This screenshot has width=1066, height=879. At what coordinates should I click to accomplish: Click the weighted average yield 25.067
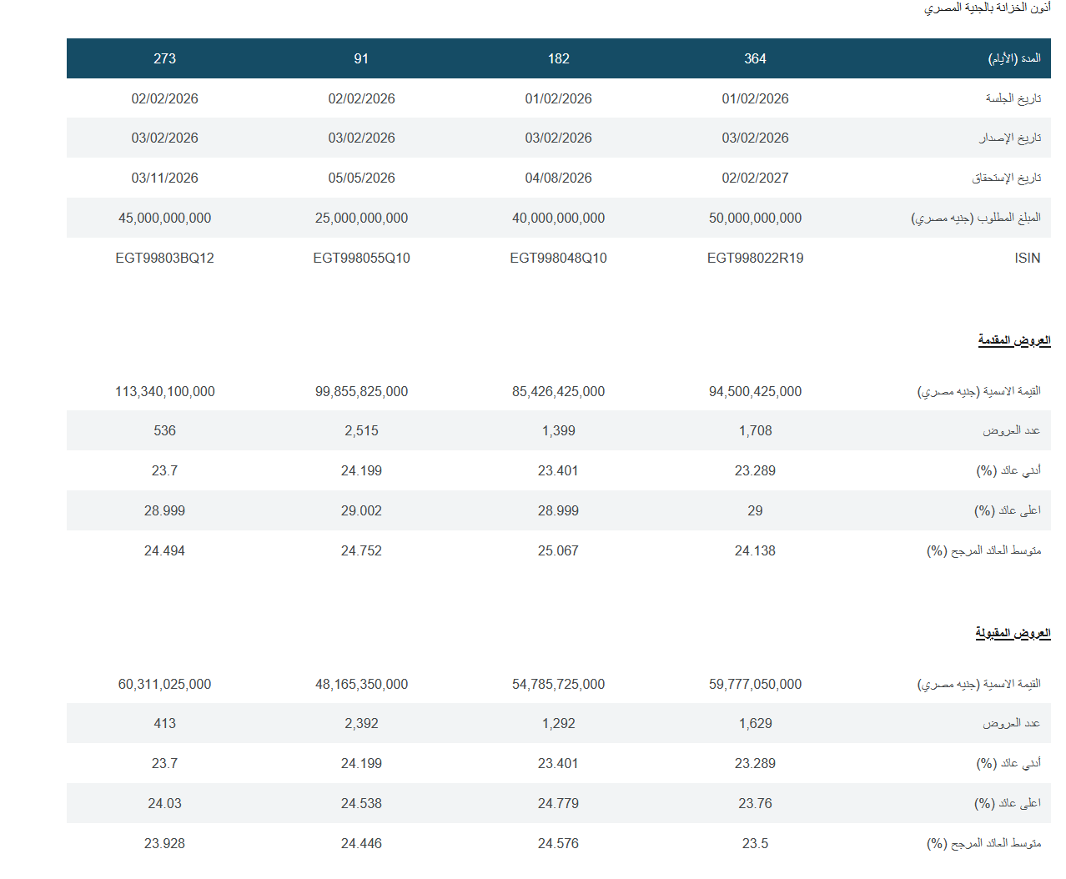coord(558,550)
